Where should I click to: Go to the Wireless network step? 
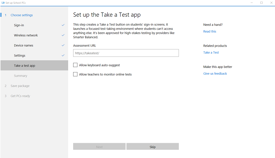pos(34,35)
